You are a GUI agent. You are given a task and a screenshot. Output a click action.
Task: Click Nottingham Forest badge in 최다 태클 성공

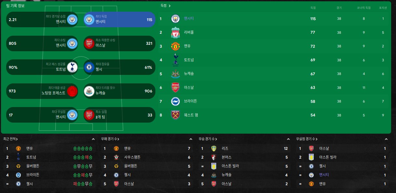72,91
